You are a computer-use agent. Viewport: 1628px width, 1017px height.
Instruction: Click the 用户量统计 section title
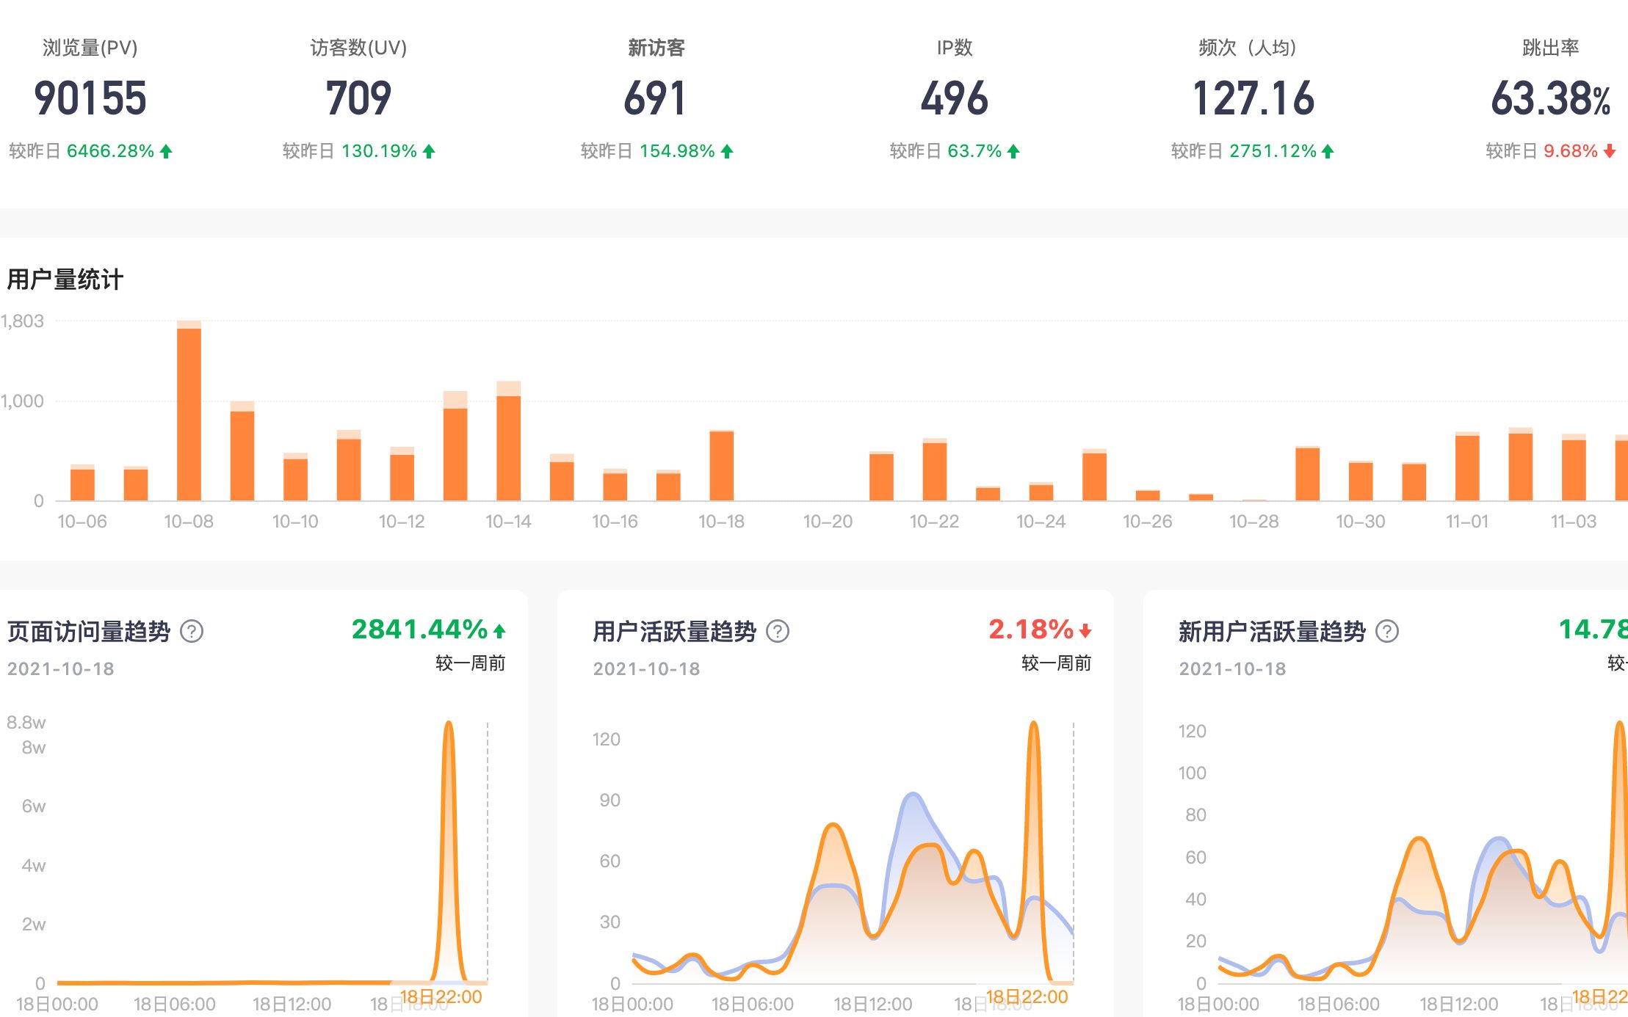pyautogui.click(x=65, y=280)
